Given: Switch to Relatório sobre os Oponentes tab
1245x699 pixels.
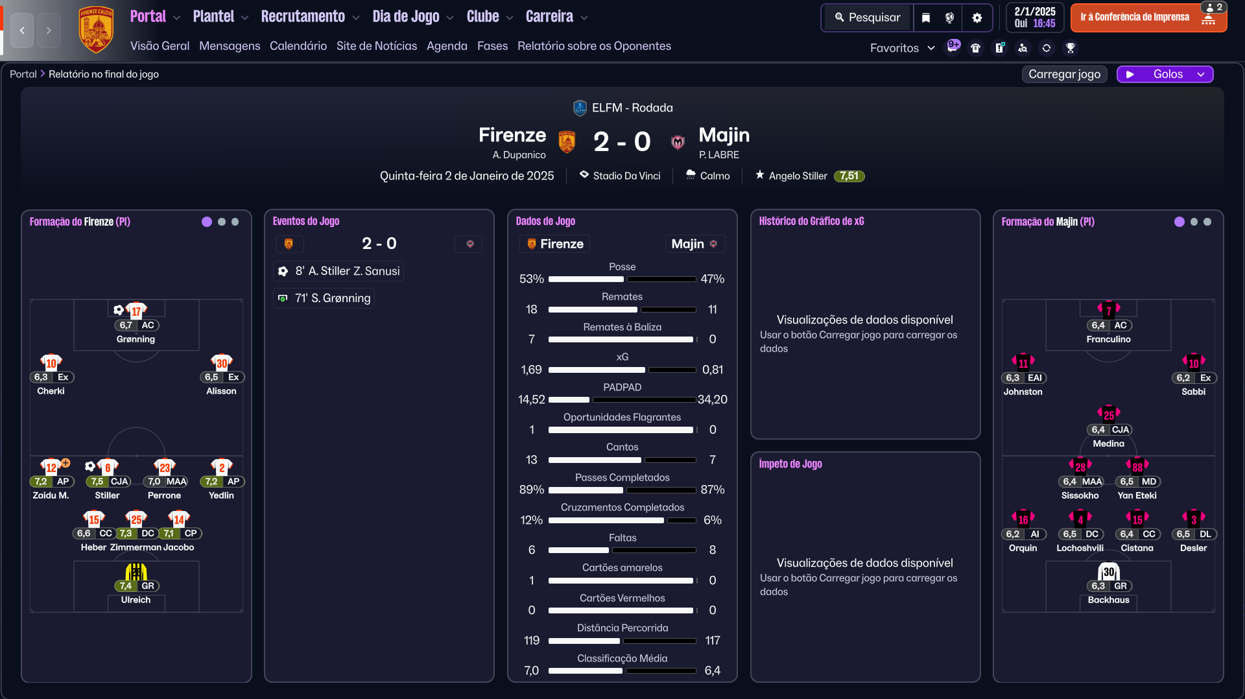Looking at the screenshot, I should 594,46.
